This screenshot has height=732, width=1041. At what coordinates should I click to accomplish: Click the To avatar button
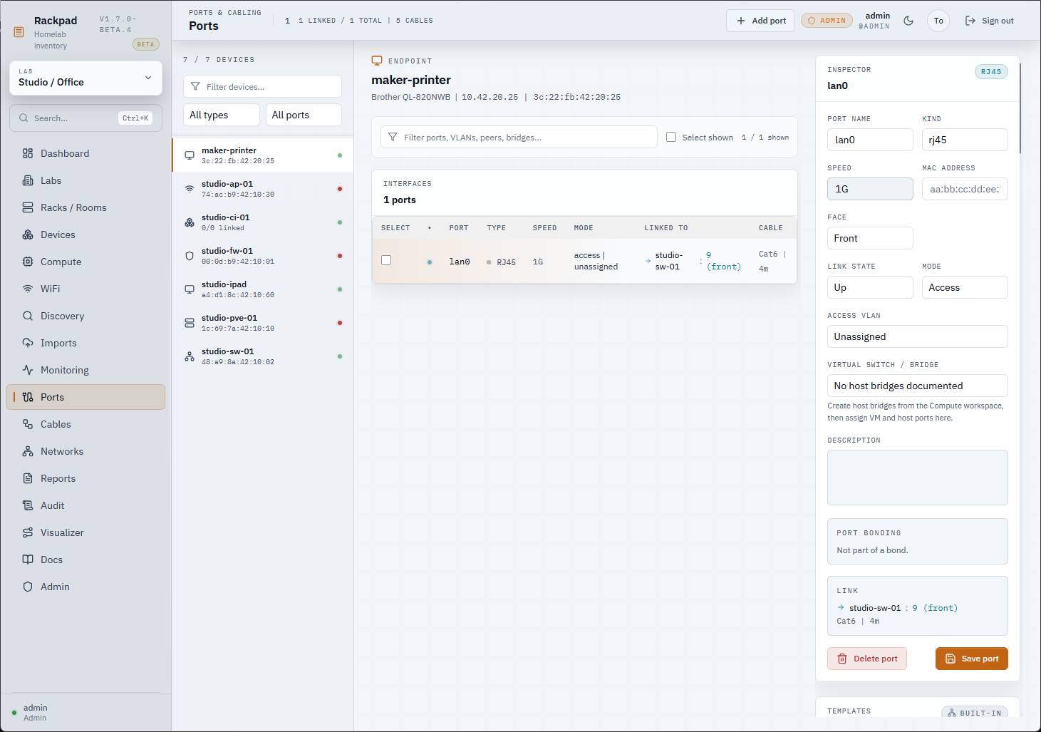tap(938, 21)
